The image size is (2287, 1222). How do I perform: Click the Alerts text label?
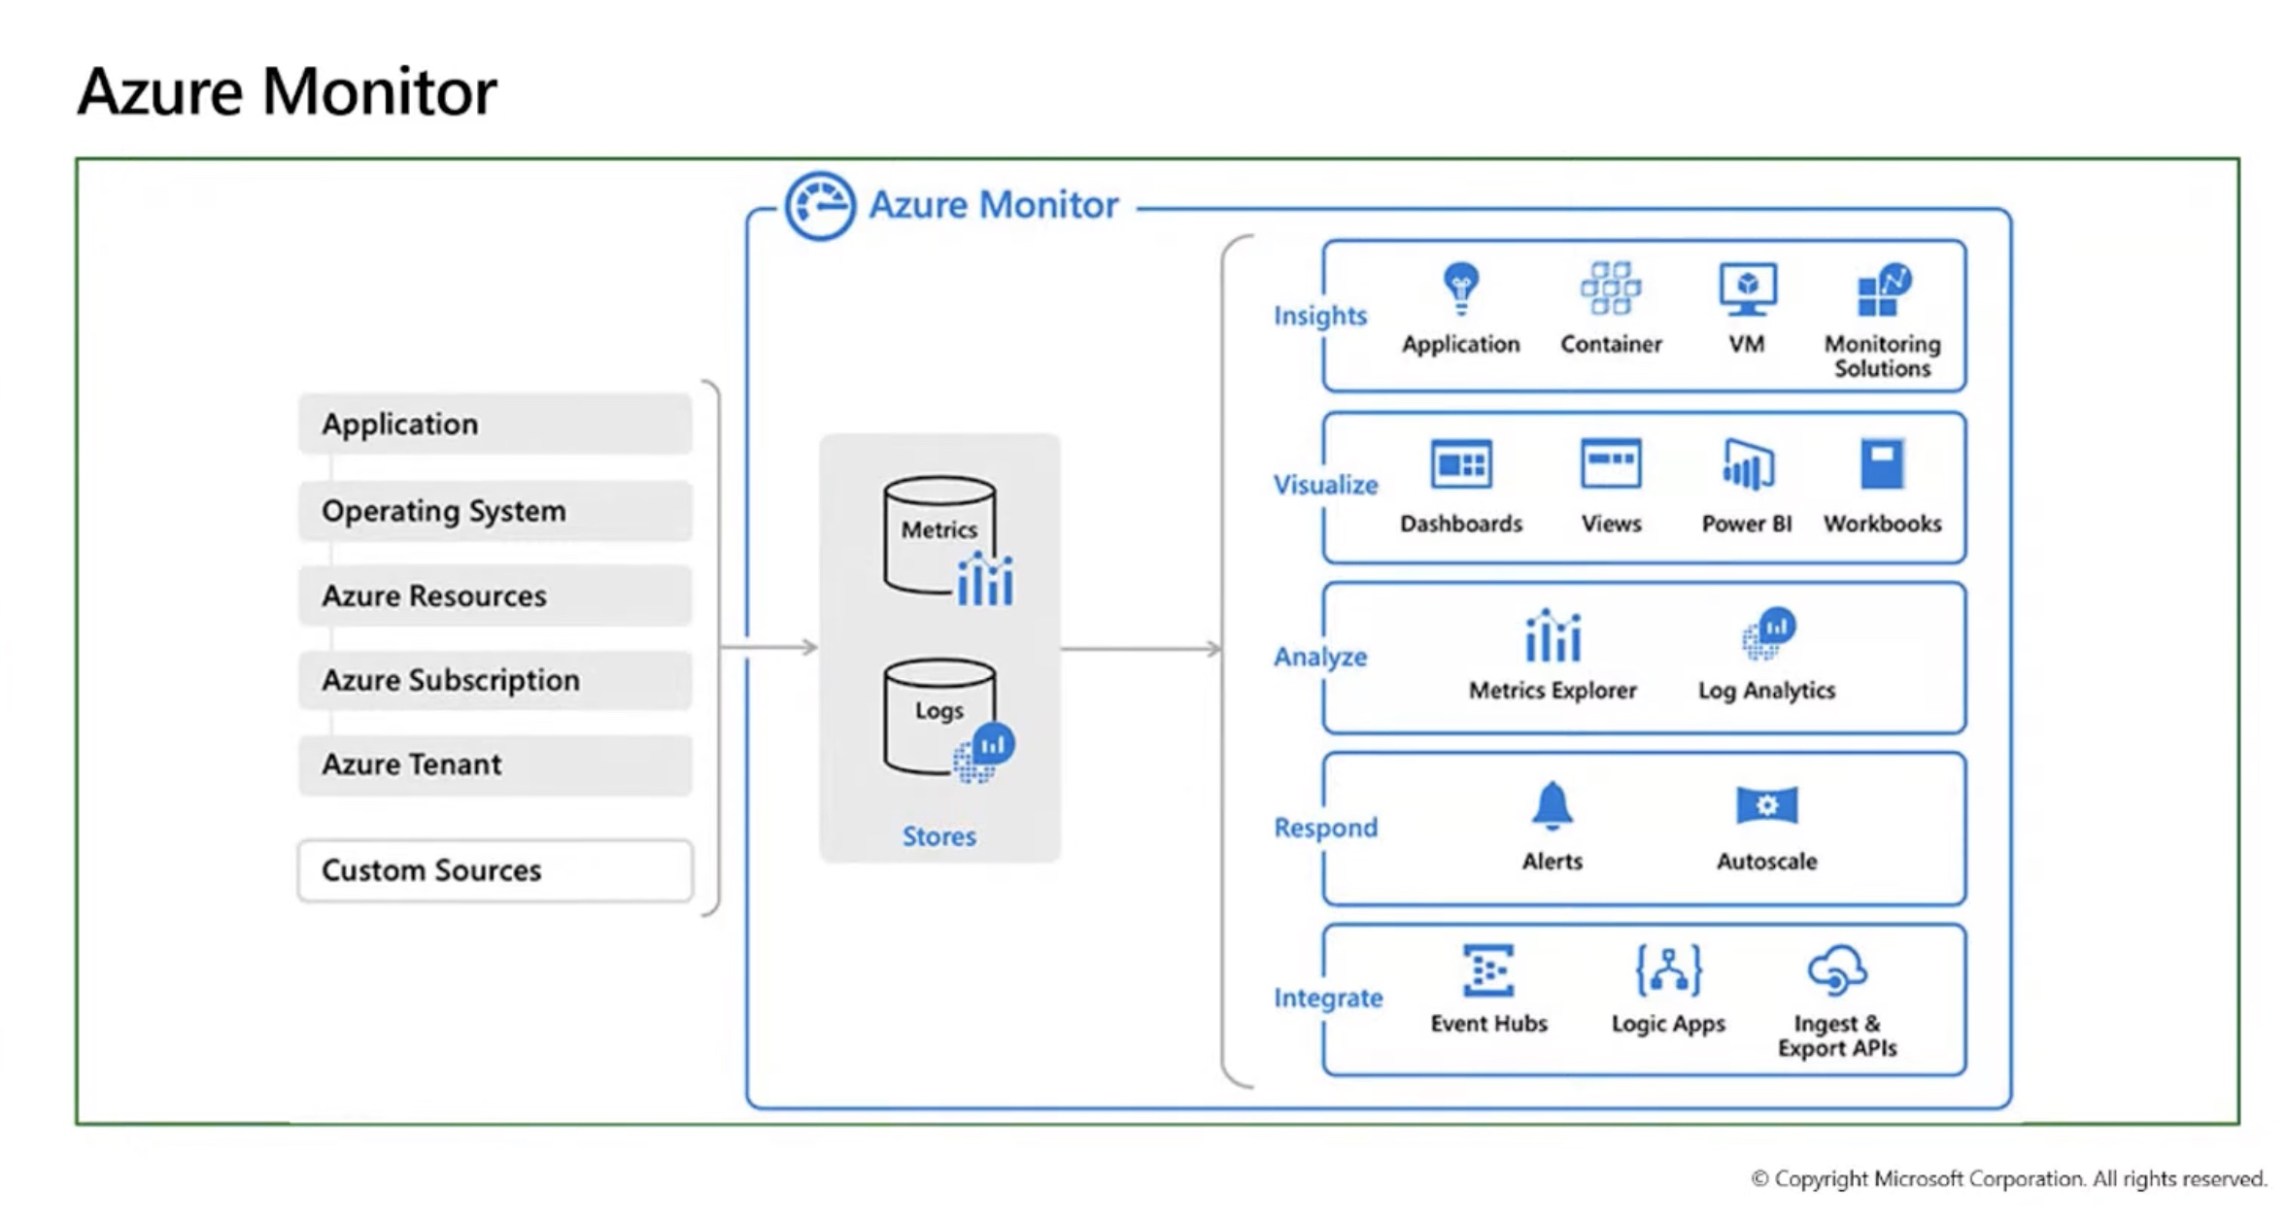1552,862
